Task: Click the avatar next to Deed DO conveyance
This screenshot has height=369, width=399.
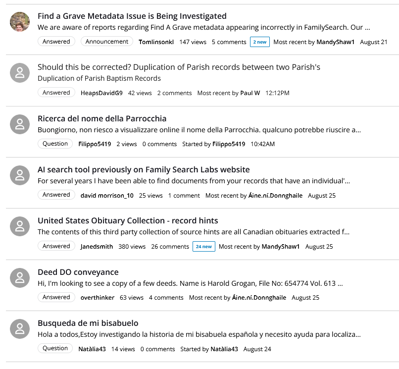Action: (x=20, y=278)
